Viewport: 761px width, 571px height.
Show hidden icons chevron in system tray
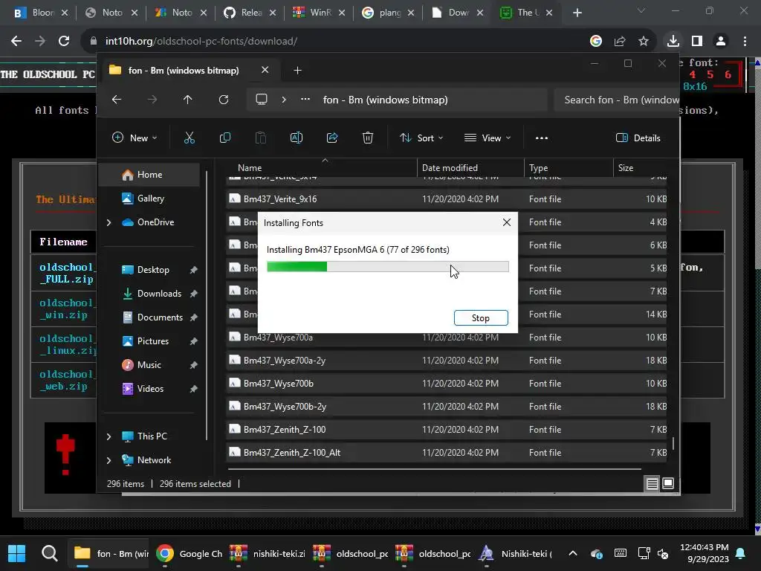click(573, 553)
